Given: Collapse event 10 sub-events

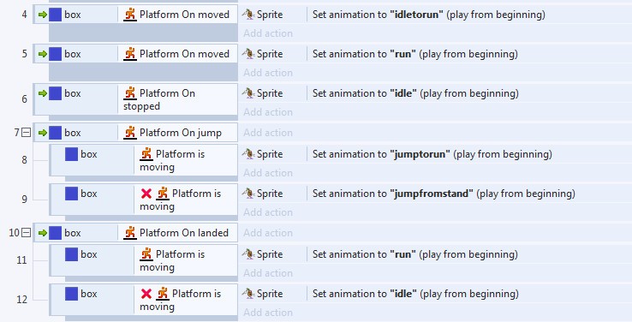Looking at the screenshot, I should pos(27,233).
